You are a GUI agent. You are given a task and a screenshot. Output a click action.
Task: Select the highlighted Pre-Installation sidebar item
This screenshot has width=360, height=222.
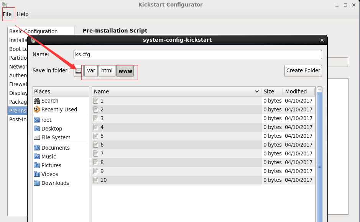click(18, 111)
